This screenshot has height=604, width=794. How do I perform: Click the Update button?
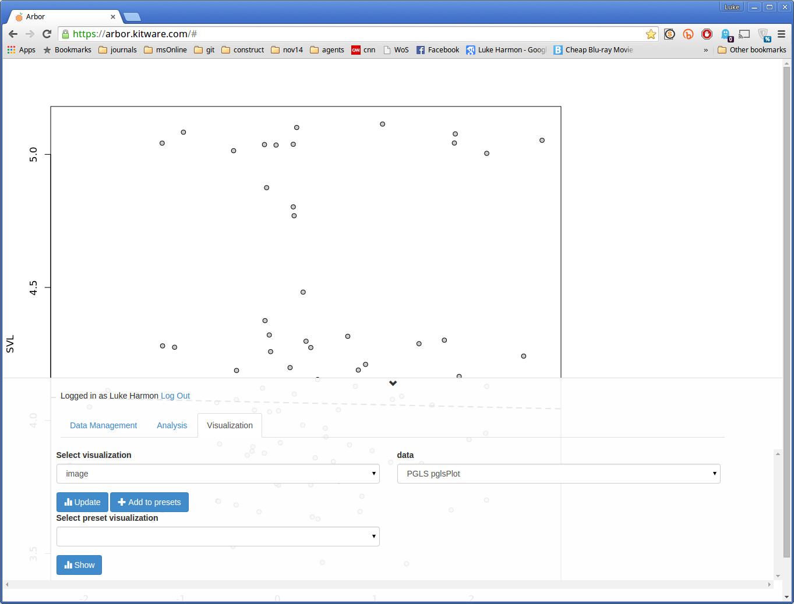[x=82, y=502]
